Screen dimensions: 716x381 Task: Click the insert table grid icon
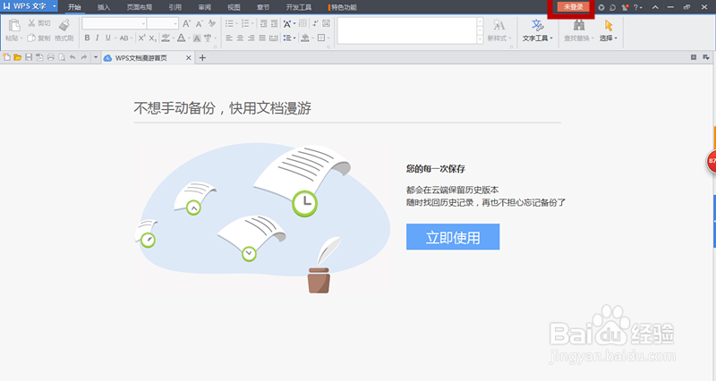tap(303, 23)
